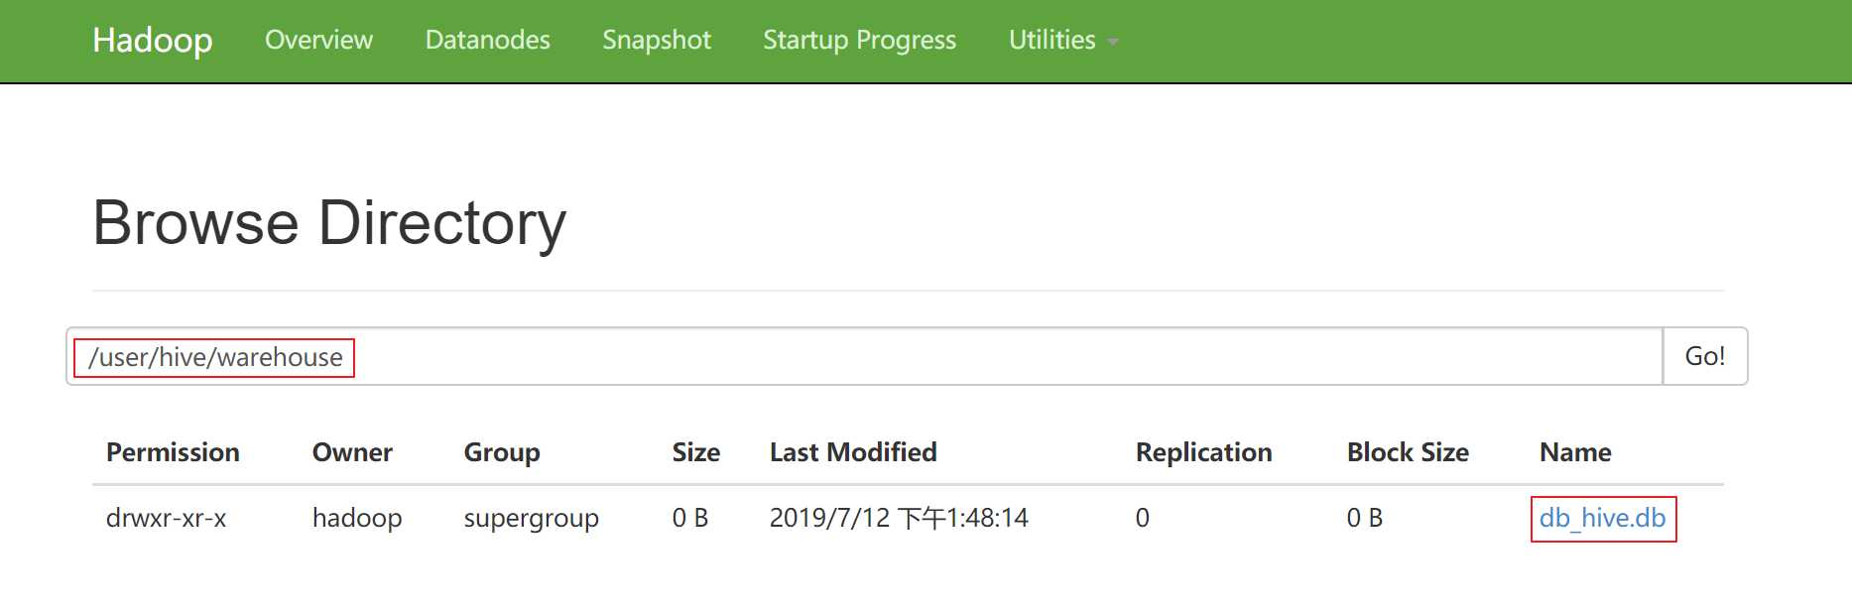Select the drwxr-xr-x permission cell
The width and height of the screenshot is (1852, 614).
click(x=167, y=518)
